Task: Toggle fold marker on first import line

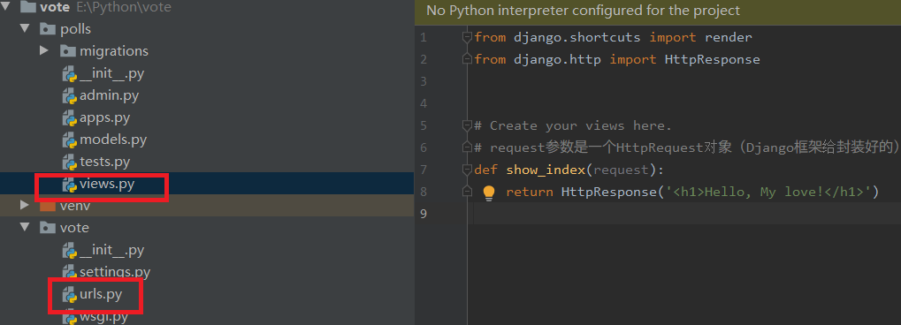Action: pyautogui.click(x=467, y=38)
